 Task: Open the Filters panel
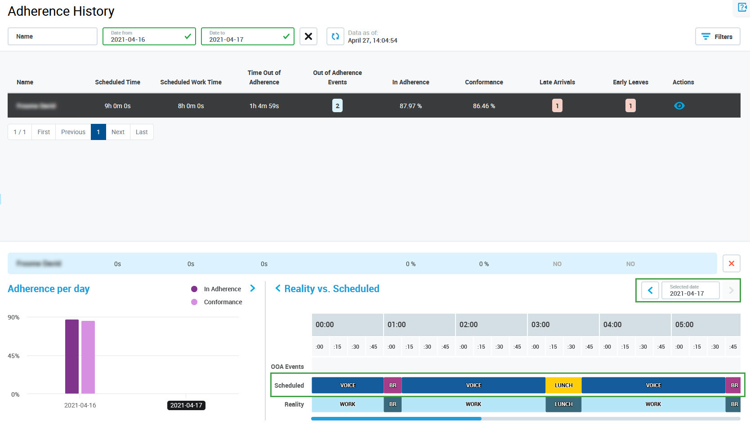pyautogui.click(x=718, y=37)
